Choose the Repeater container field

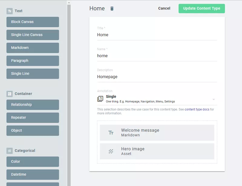coord(33,118)
